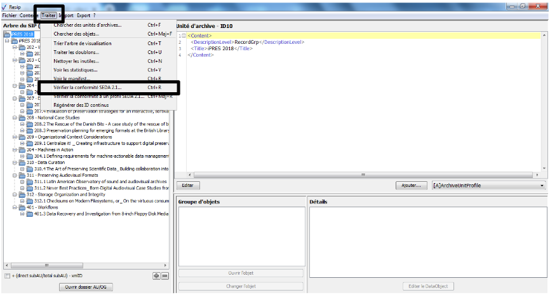550x295 pixels.
Task: Click folder icon of 401 Workflows
Action: 22,207
